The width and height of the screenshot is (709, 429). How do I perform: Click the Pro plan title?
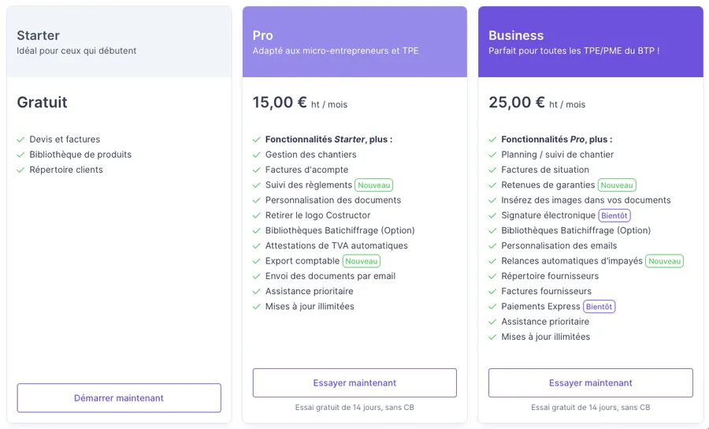263,35
